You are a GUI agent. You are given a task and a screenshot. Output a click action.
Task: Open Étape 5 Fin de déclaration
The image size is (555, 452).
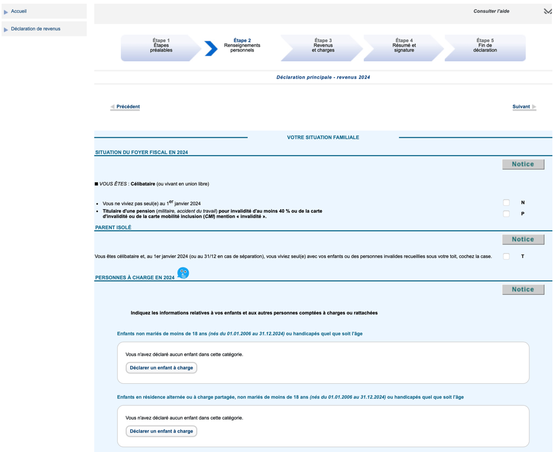(485, 48)
